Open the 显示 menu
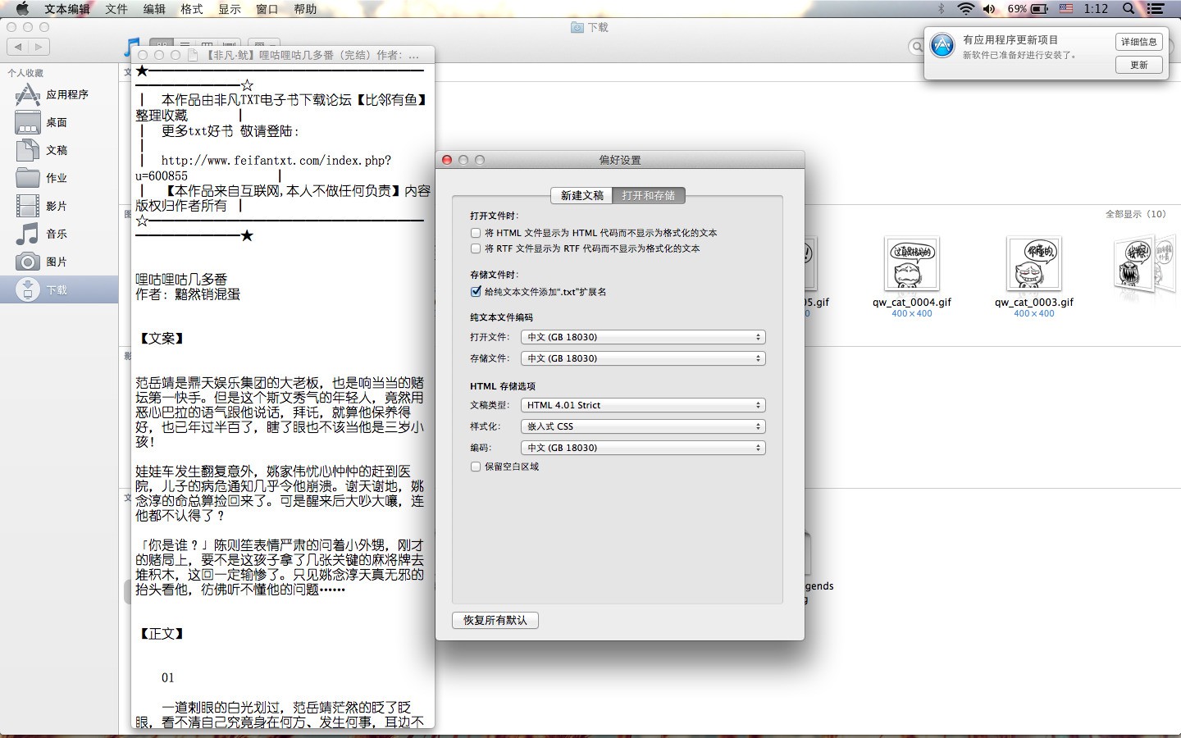The height and width of the screenshot is (738, 1181). pyautogui.click(x=230, y=9)
